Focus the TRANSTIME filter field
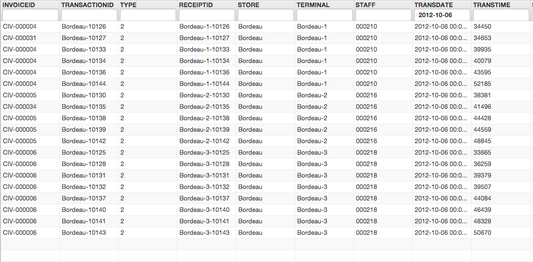 [500, 15]
